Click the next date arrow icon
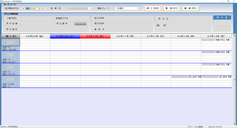237x128 pixels. point(44,8)
